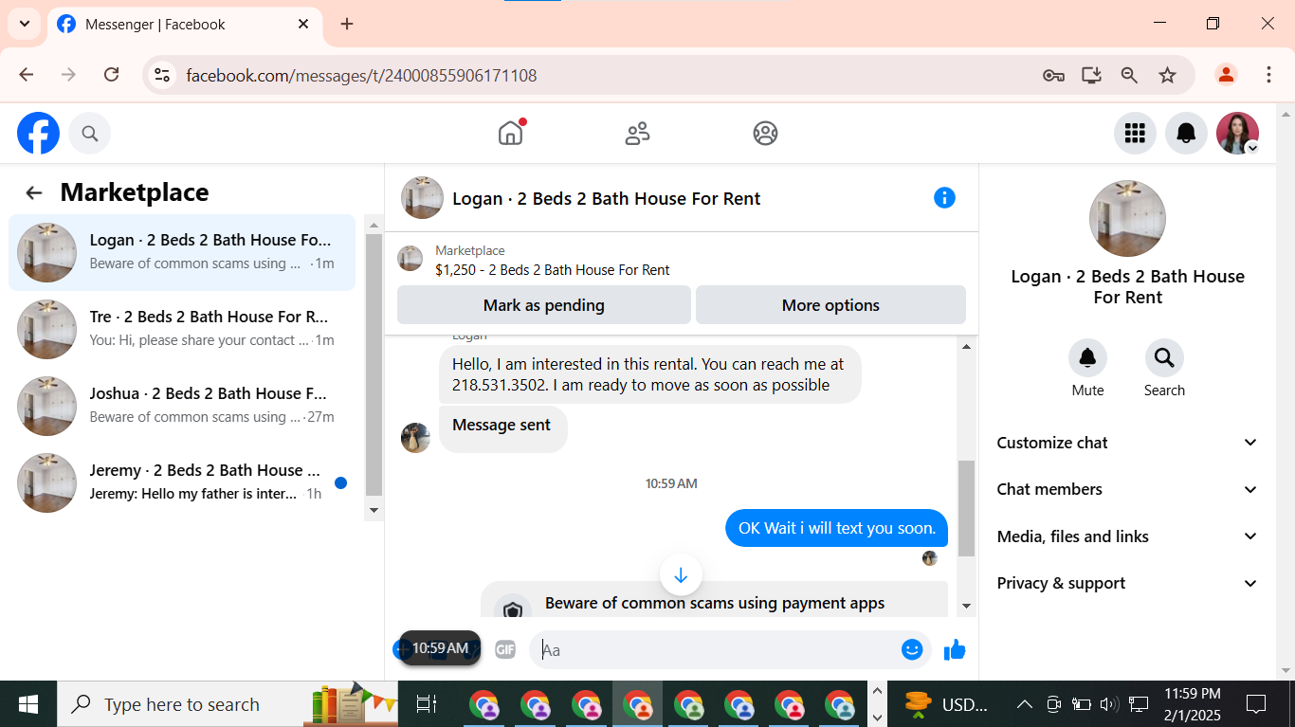Click the chat messages scrollbar thumb

point(966,508)
